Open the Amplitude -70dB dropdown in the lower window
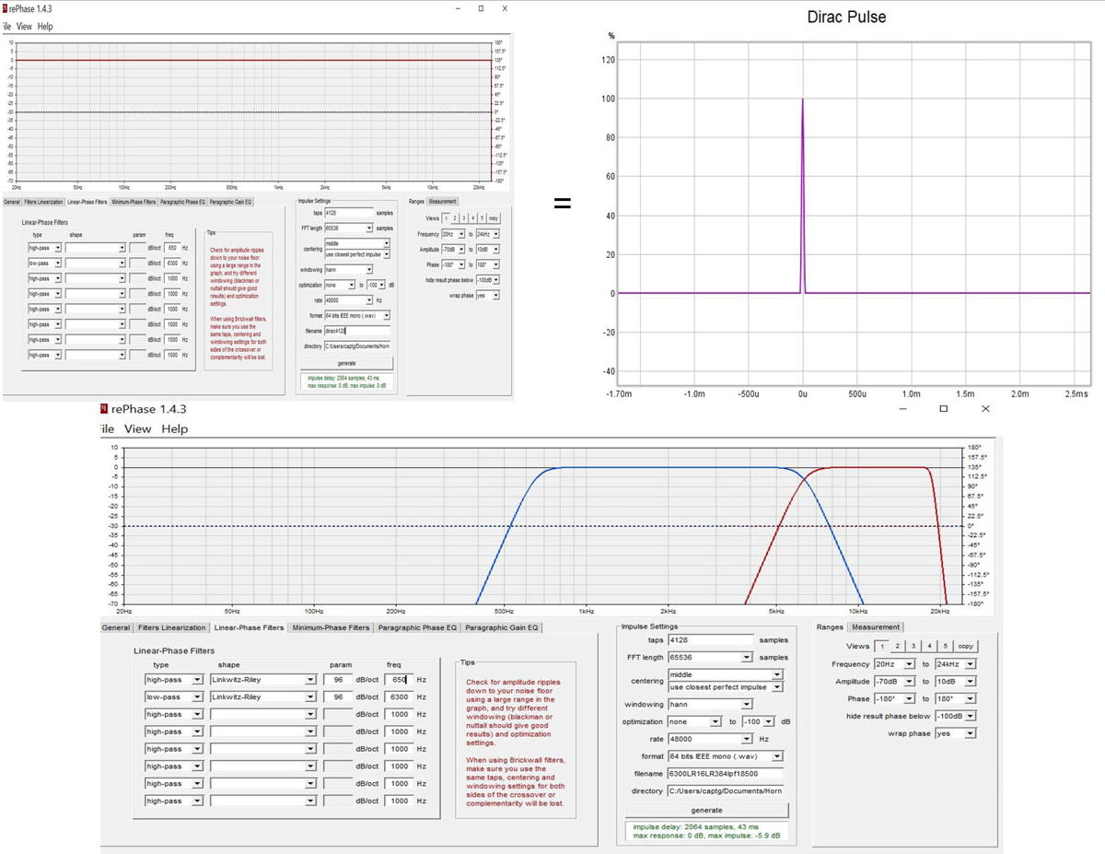The image size is (1105, 854). pos(894,682)
